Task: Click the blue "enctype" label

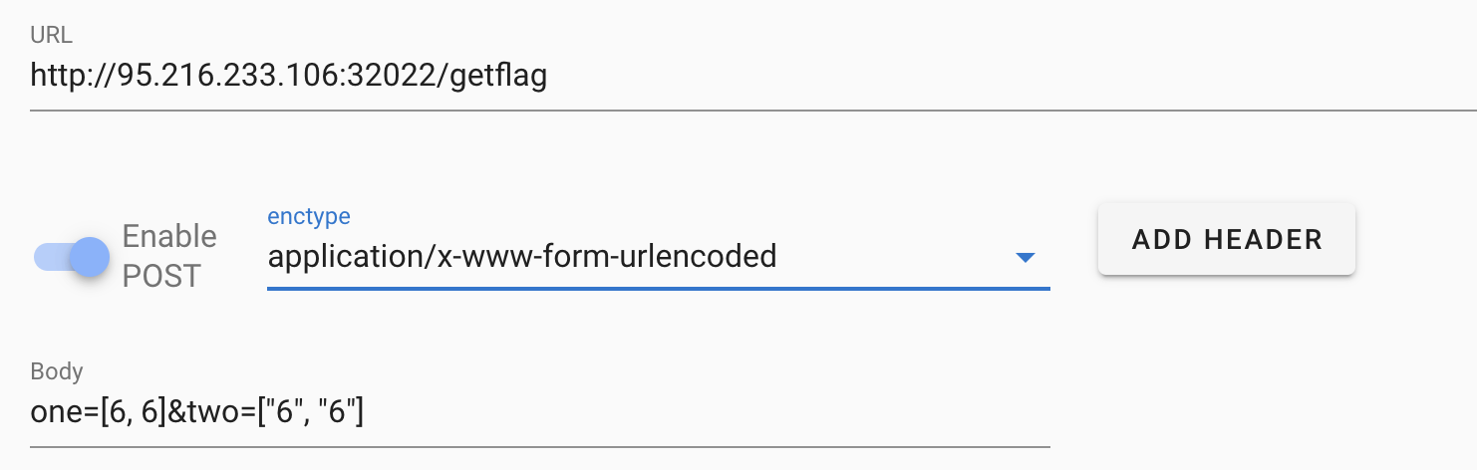Action: pos(309,216)
